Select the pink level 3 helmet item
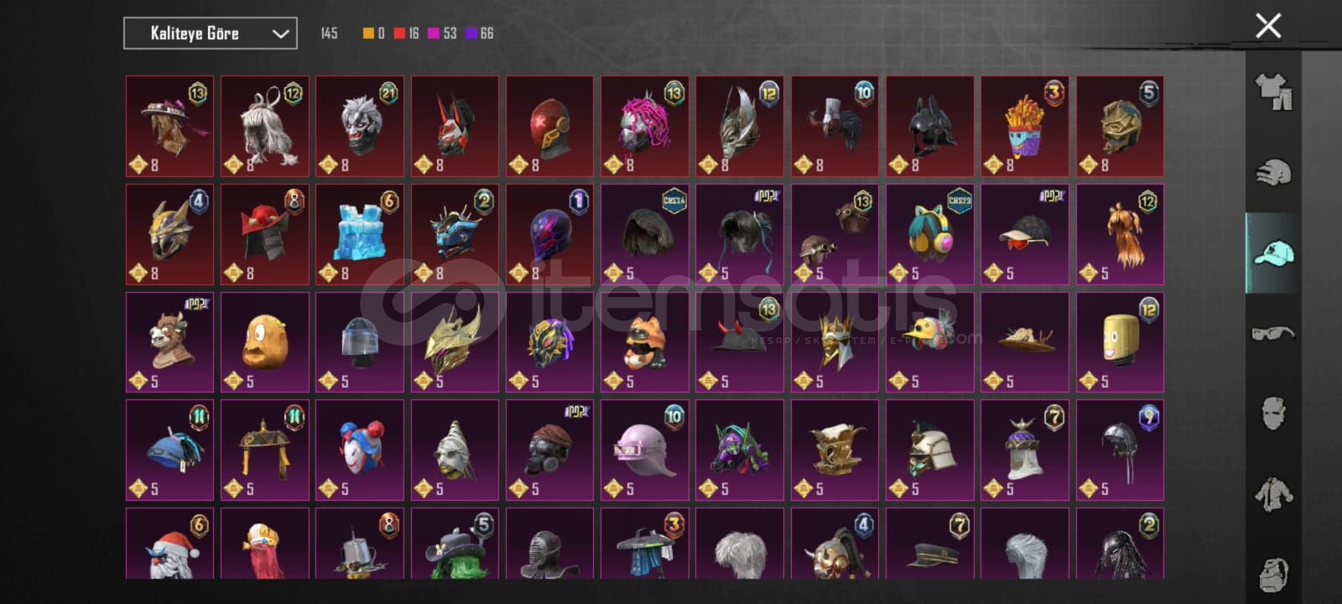1342x604 pixels. [645, 450]
